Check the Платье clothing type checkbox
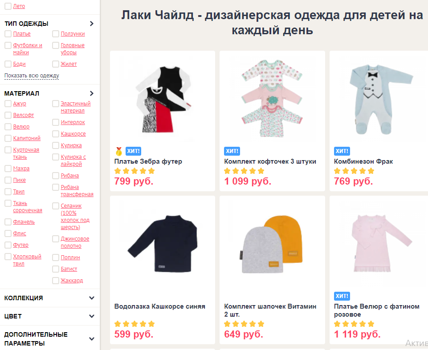This screenshot has width=428, height=350. pyautogui.click(x=8, y=34)
